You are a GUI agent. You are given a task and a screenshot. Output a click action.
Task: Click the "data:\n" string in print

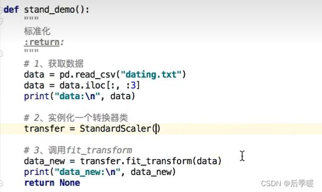(x=77, y=96)
